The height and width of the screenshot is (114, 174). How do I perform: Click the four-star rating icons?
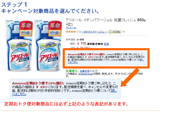[x=72, y=32]
